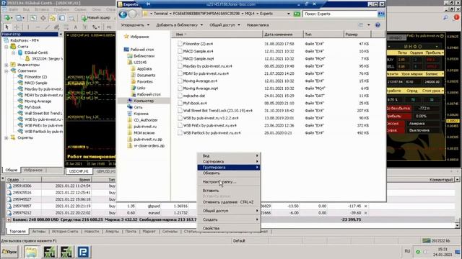This screenshot has height=259, width=462.
Task: Click the red notification icon in MetaTrader
Action: (456, 18)
